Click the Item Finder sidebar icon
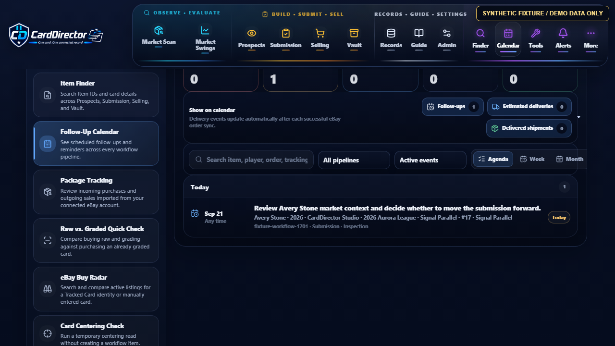Screen dimensions: 615x346 click(48, 95)
